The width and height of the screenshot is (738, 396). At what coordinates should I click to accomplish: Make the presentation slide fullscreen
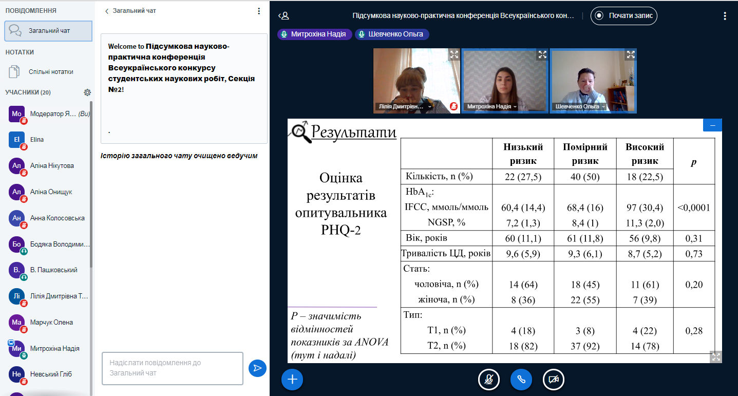click(716, 356)
